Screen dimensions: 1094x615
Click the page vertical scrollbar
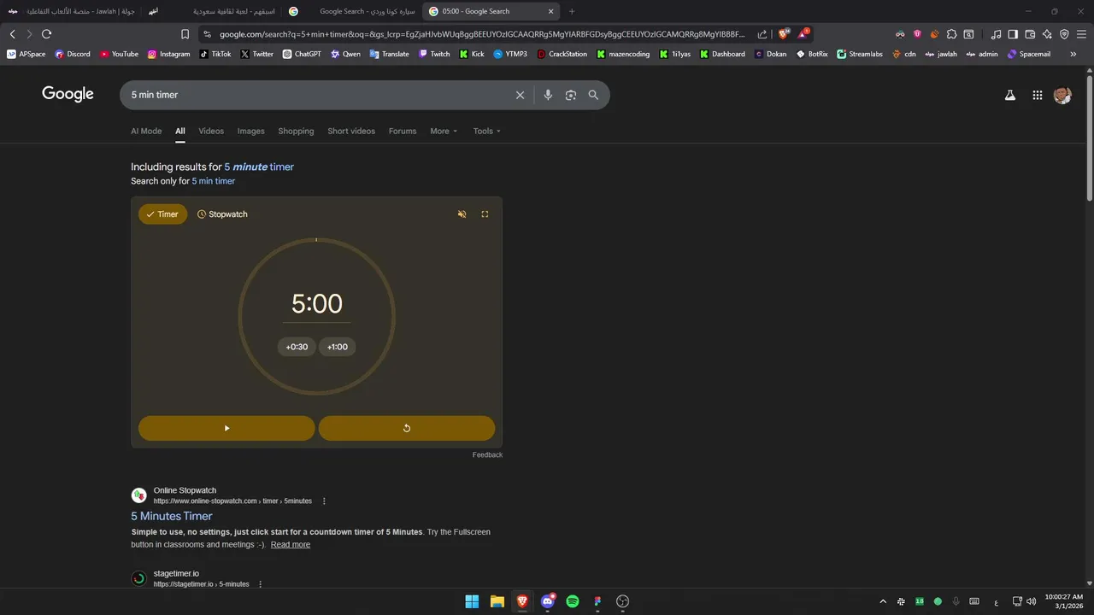tap(1089, 139)
